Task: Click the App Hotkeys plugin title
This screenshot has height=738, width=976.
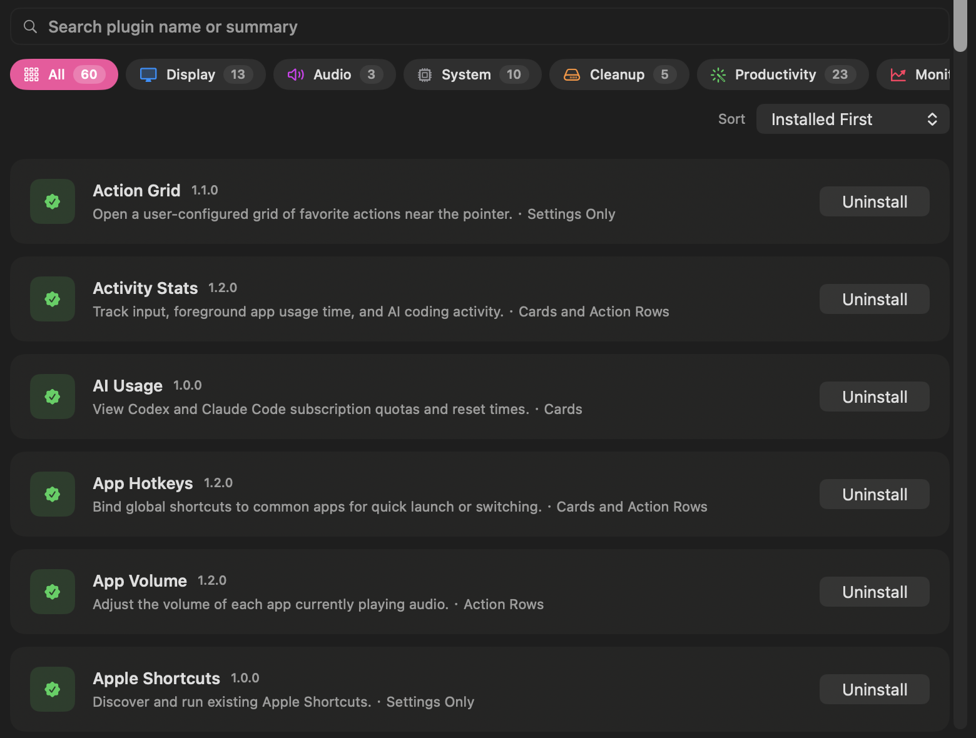Action: coord(143,483)
